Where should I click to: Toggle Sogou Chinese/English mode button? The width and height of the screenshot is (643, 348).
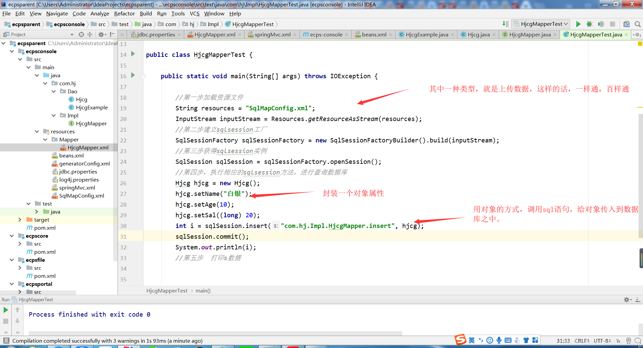tap(472, 340)
